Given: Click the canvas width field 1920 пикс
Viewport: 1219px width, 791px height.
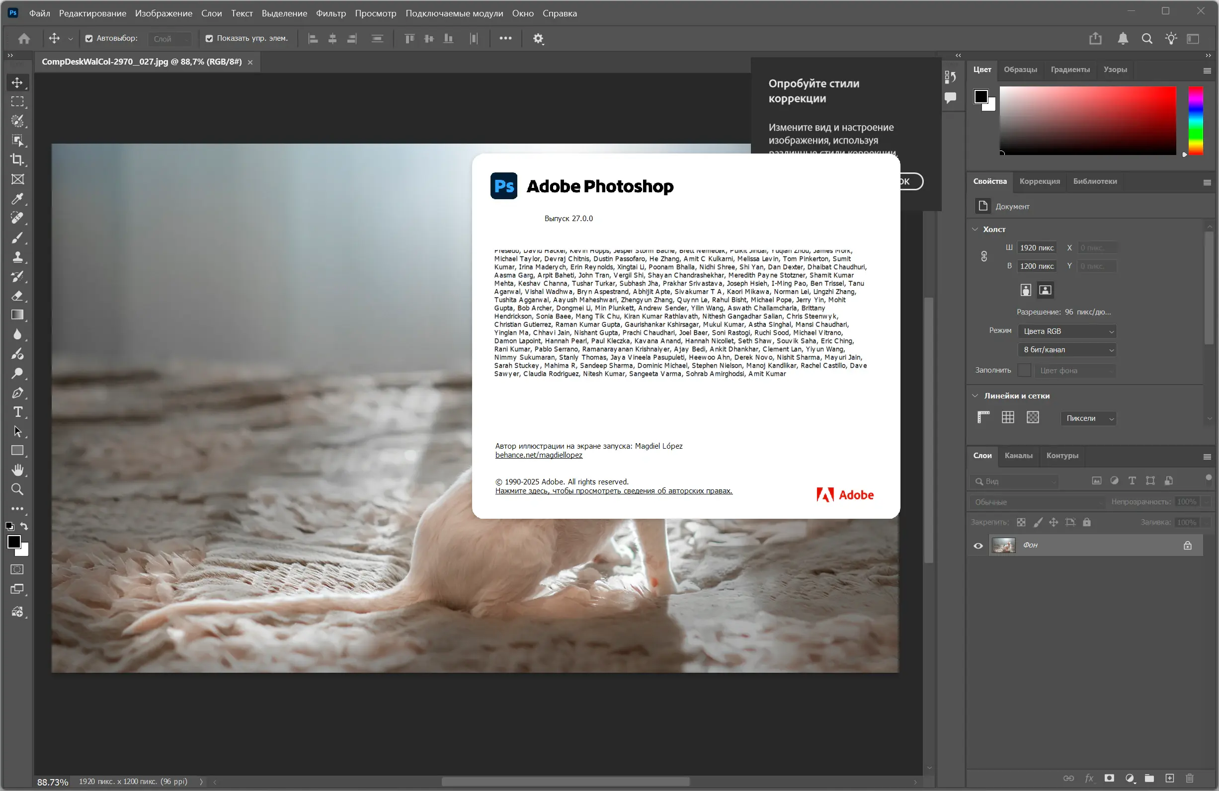Looking at the screenshot, I should coord(1037,248).
